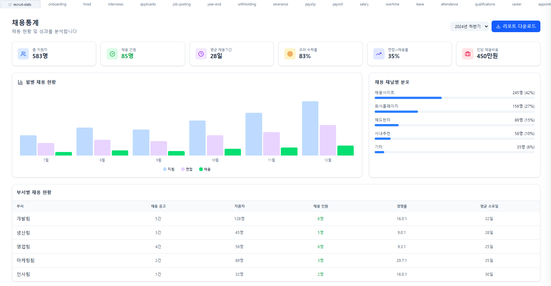Select the interviews tab
Image resolution: width=551 pixels, height=286 pixels.
116,4
